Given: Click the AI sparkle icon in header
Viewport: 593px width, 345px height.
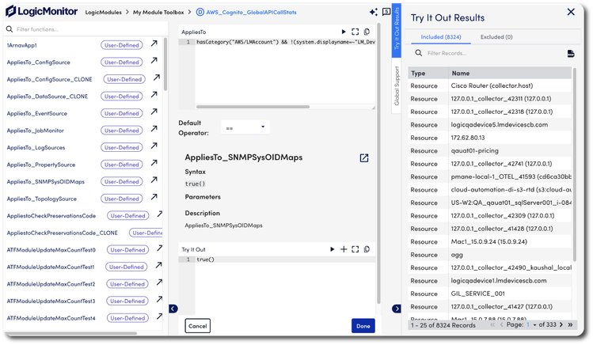Looking at the screenshot, I should point(373,12).
